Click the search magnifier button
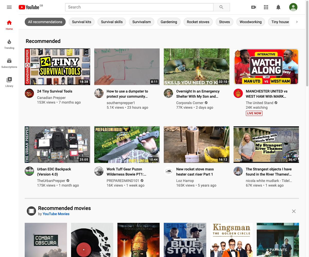The image size is (309, 257). (221, 7)
